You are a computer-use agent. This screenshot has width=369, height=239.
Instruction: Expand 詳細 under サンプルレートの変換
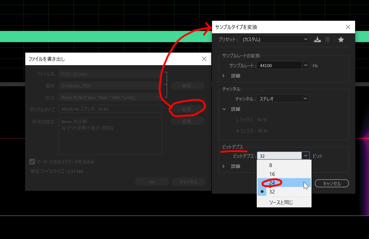tap(223, 76)
